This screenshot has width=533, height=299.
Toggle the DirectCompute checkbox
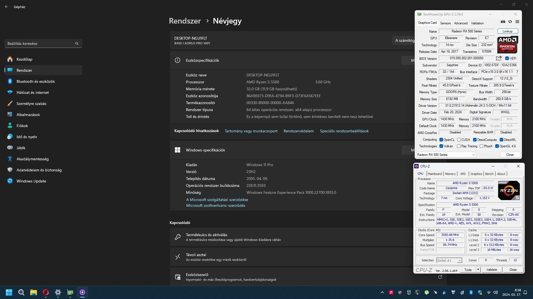point(475,140)
